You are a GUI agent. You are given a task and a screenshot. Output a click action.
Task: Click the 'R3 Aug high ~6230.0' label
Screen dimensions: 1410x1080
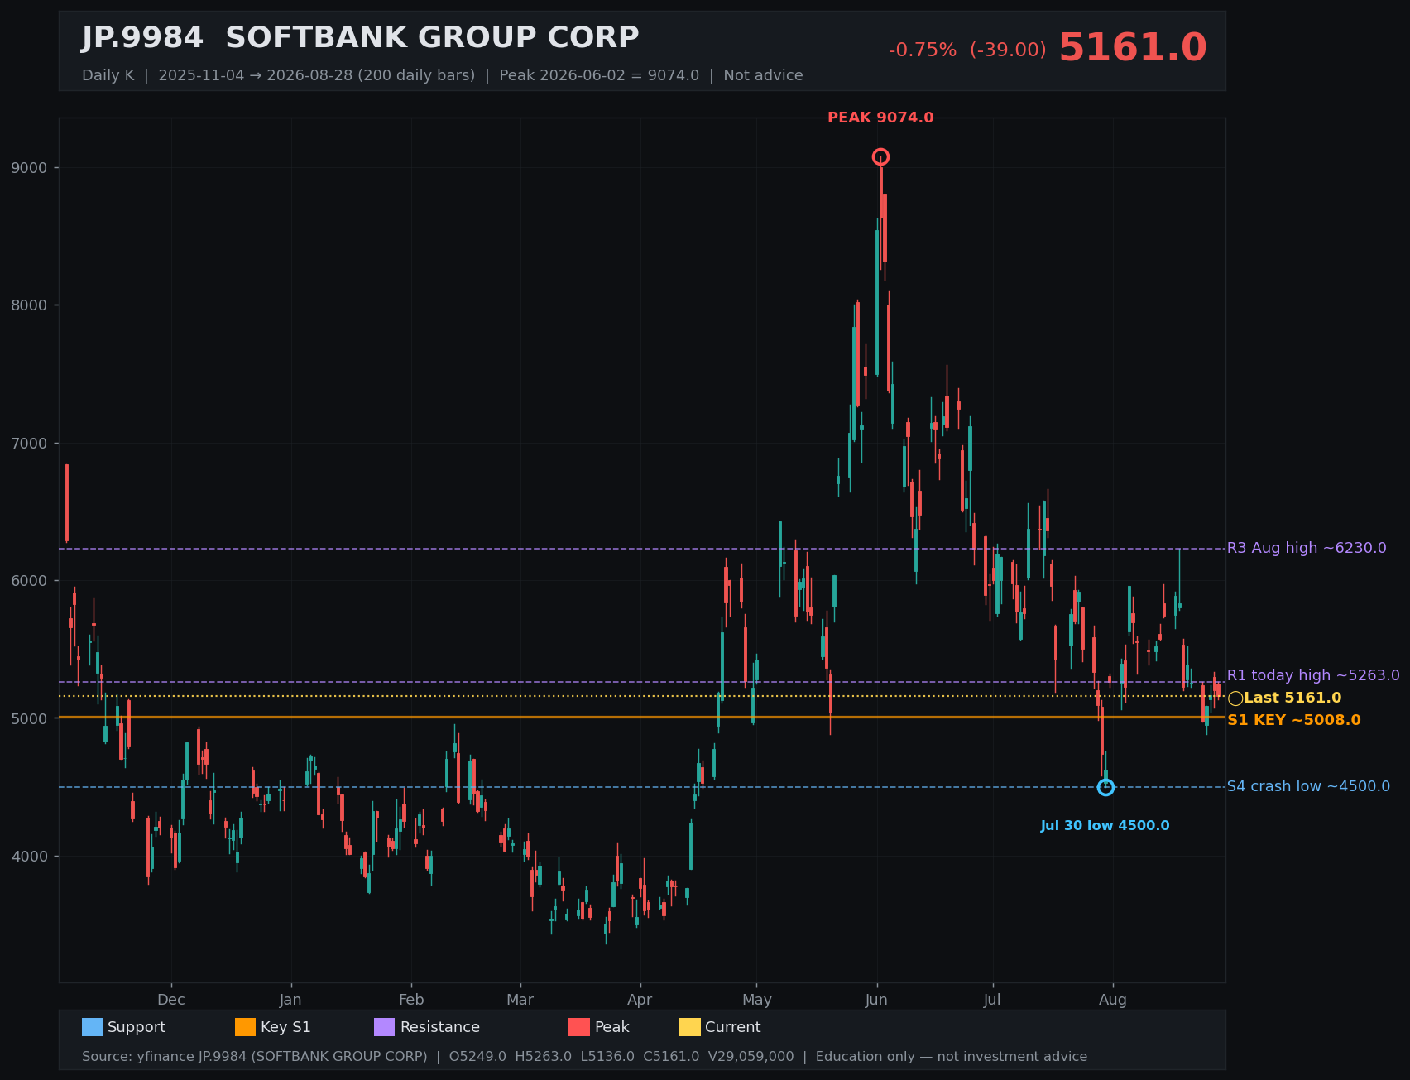coord(1307,548)
